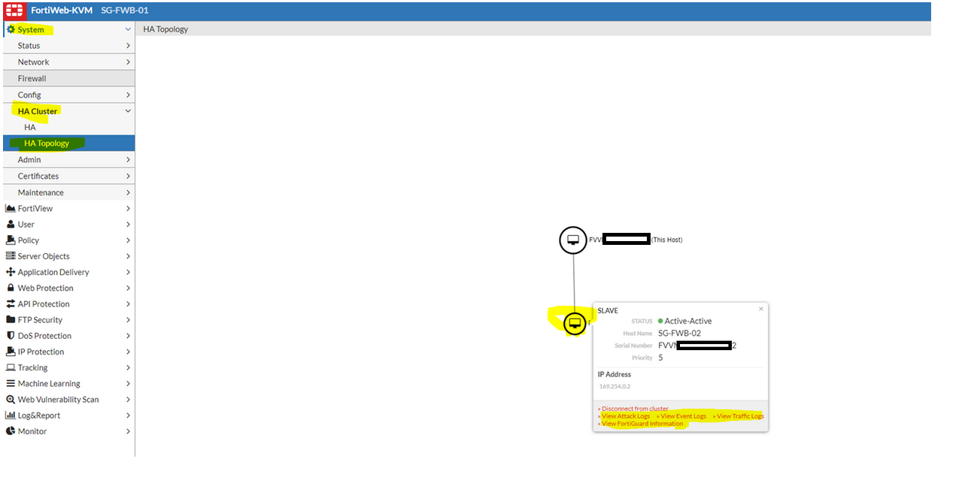Viewport: 965px width, 495px height.
Task: Open the Firewall menu item
Action: point(68,78)
